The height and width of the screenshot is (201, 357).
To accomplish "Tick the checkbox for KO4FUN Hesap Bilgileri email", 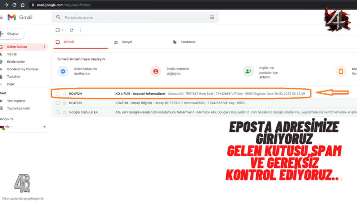I will pos(57,103).
